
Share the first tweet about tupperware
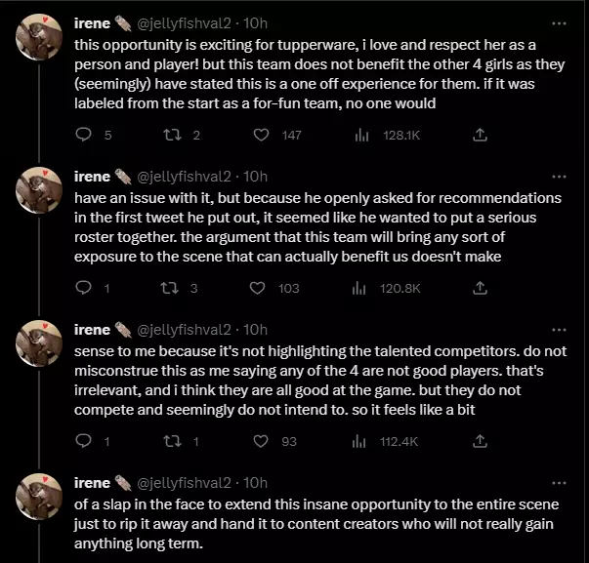480,135
